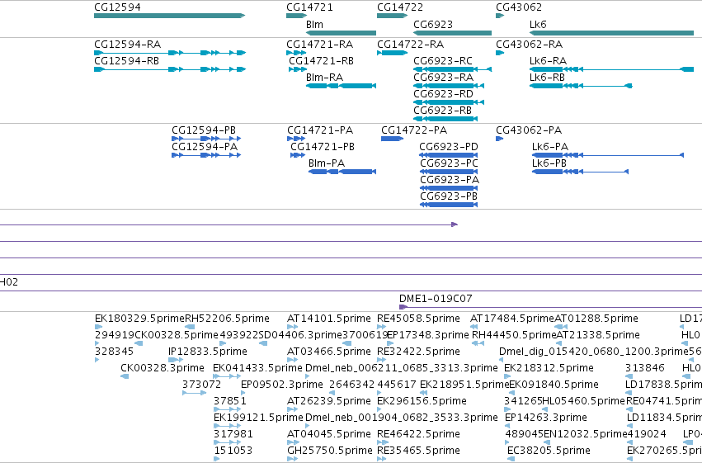Screen dimensions: 702x463
Task: Click transcript CG14721-RA label
Action: (320, 45)
